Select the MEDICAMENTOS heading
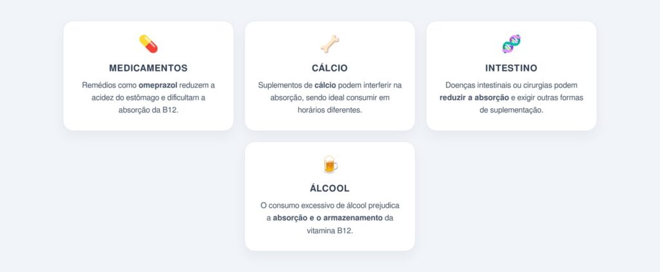This screenshot has height=272, width=660. point(148,68)
